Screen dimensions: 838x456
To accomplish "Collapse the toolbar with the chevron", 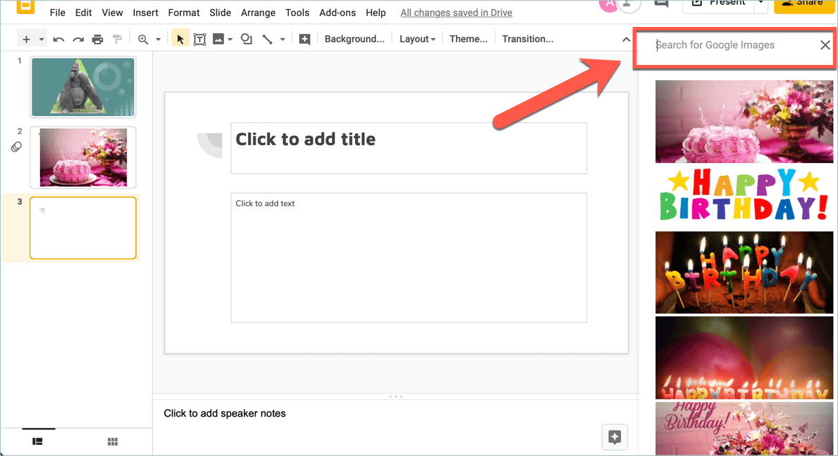I will tap(626, 39).
